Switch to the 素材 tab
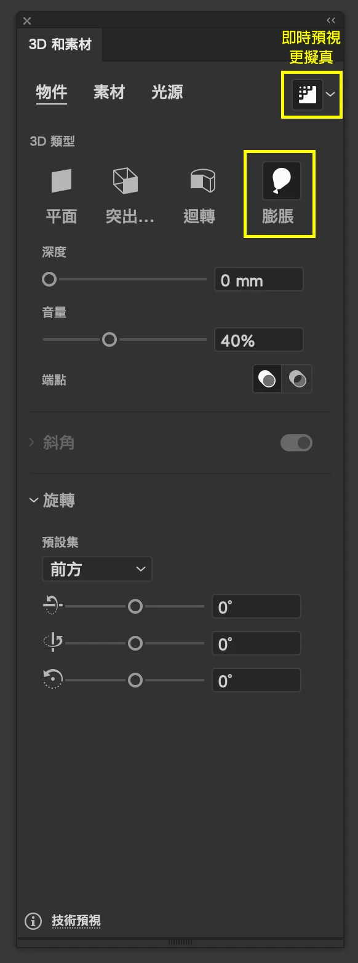 click(x=109, y=92)
